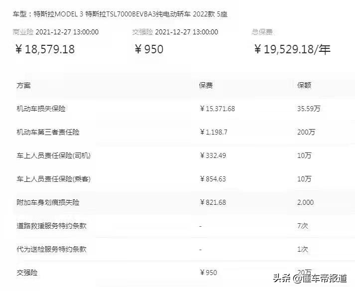Image resolution: width=355 pixels, height=291 pixels.
Task: Click the premium ¥821.68
Action: (213, 202)
